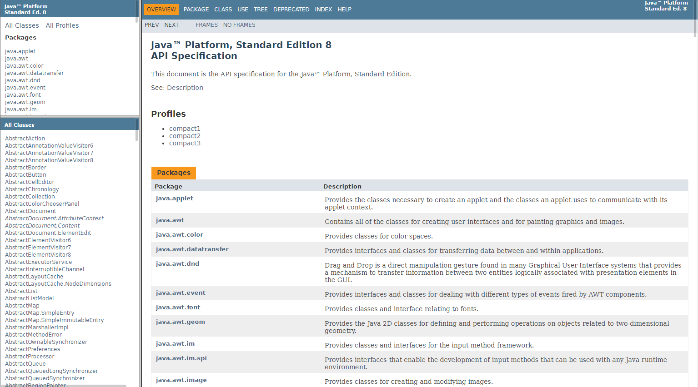
Task: Open the AbstractButton class
Action: [25, 175]
